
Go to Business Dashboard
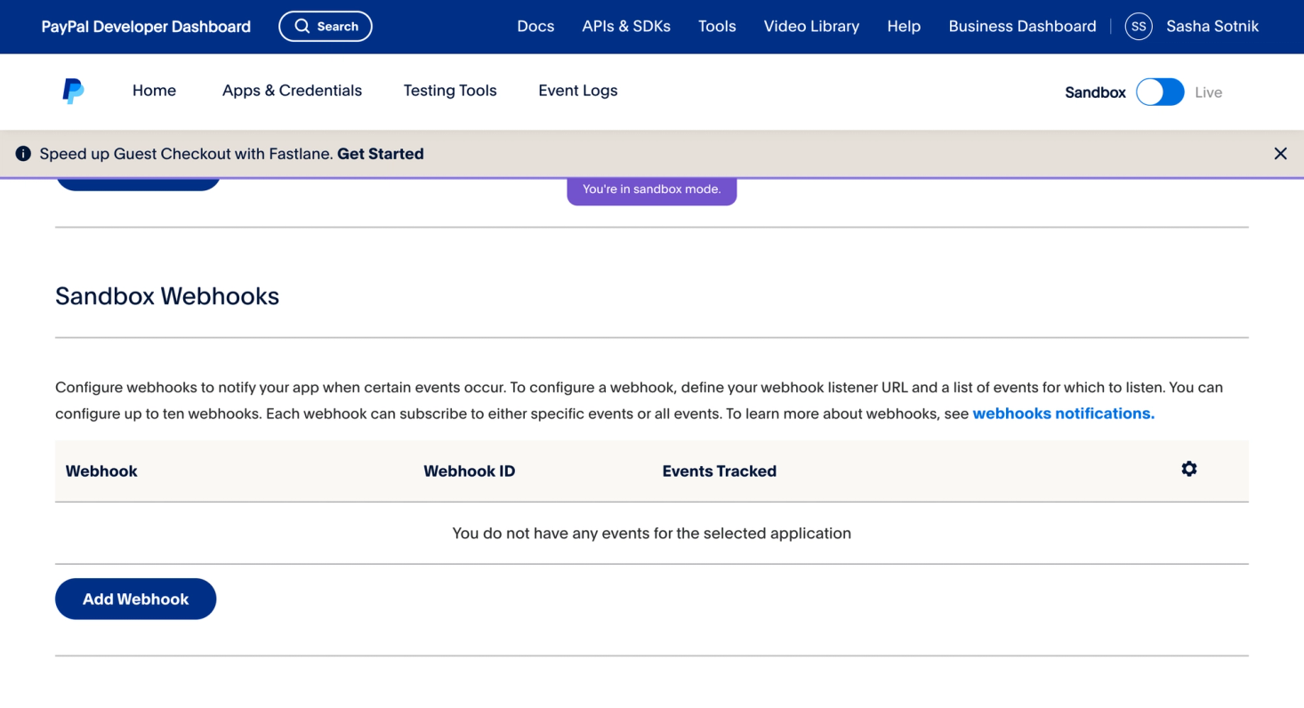pos(1022,27)
